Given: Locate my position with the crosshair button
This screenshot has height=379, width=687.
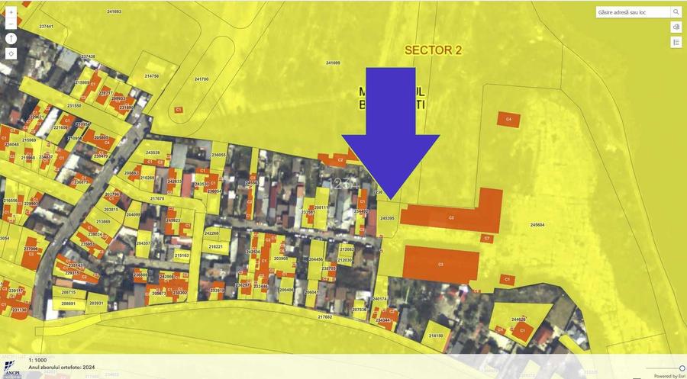Looking at the screenshot, I should [x=11, y=54].
